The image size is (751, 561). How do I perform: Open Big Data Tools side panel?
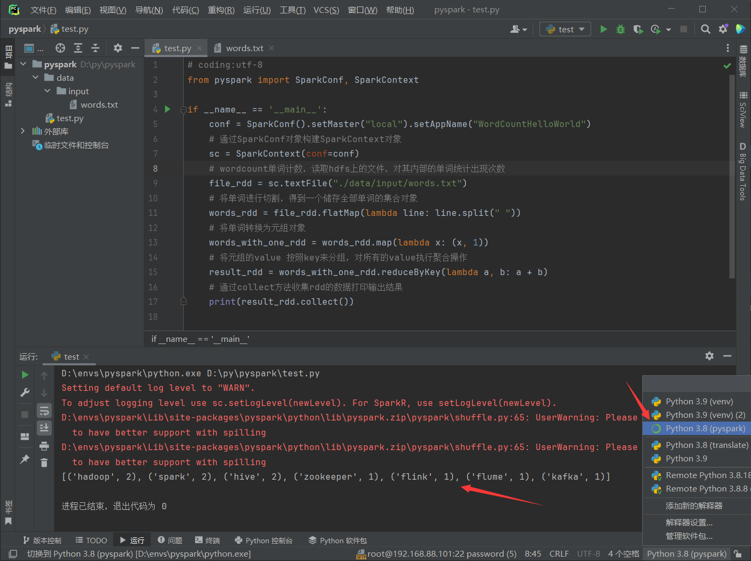pyautogui.click(x=743, y=172)
